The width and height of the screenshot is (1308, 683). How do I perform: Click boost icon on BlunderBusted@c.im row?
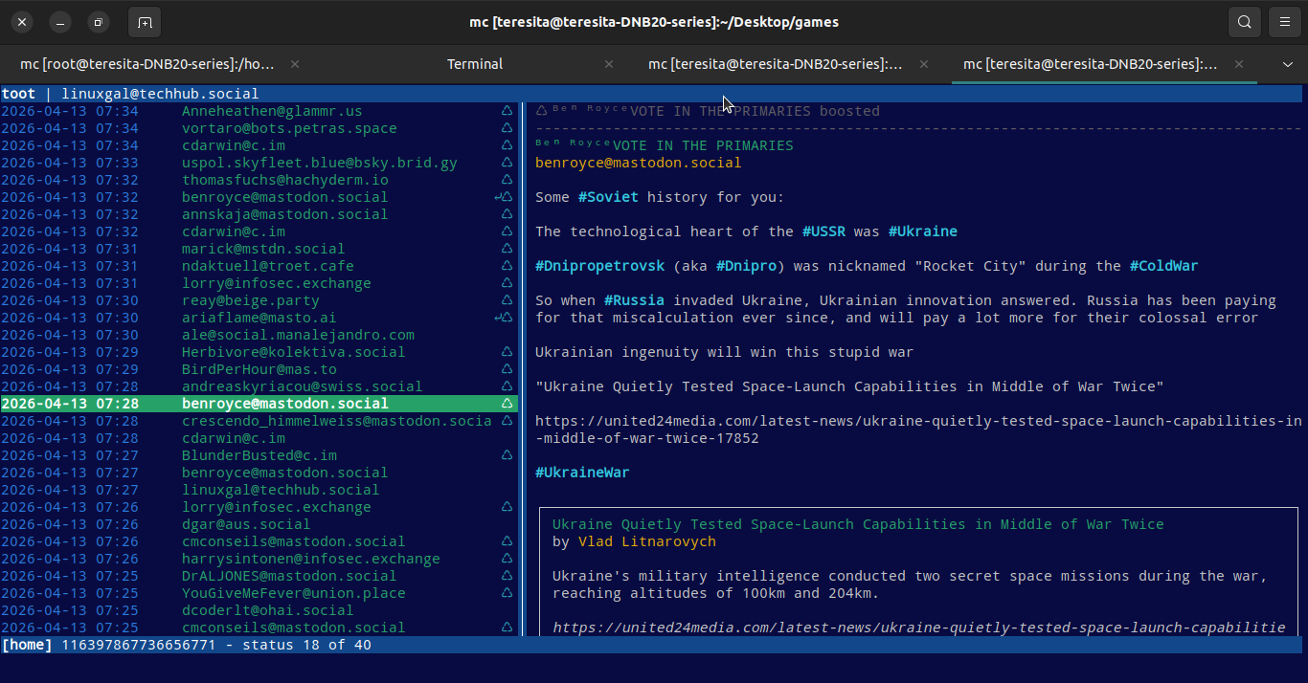(507, 455)
